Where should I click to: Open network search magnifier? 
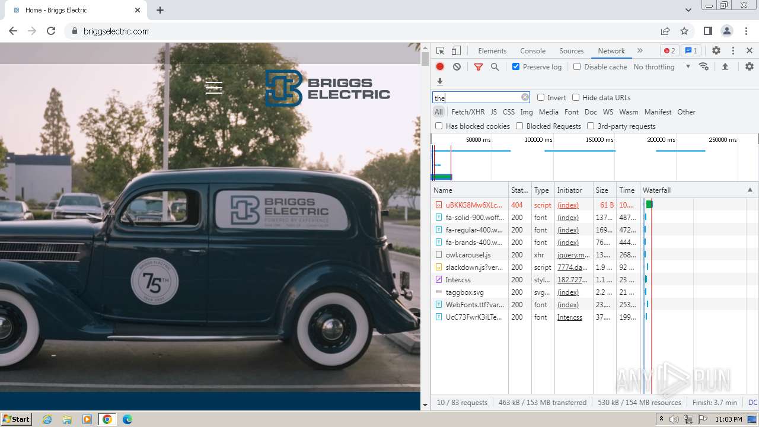pyautogui.click(x=495, y=67)
